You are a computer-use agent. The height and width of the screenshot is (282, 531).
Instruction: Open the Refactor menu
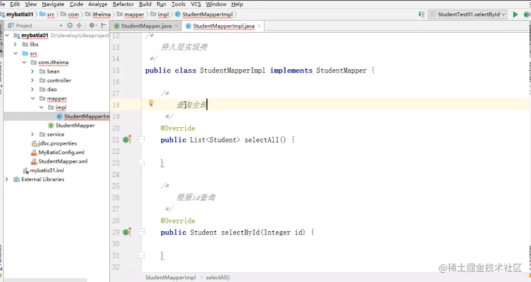click(123, 4)
